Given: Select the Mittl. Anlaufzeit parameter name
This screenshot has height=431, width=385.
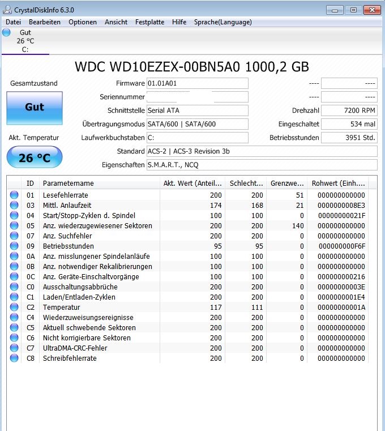Looking at the screenshot, I should tap(67, 206).
